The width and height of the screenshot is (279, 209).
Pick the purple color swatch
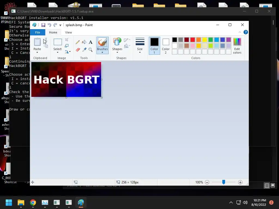(x=229, y=40)
